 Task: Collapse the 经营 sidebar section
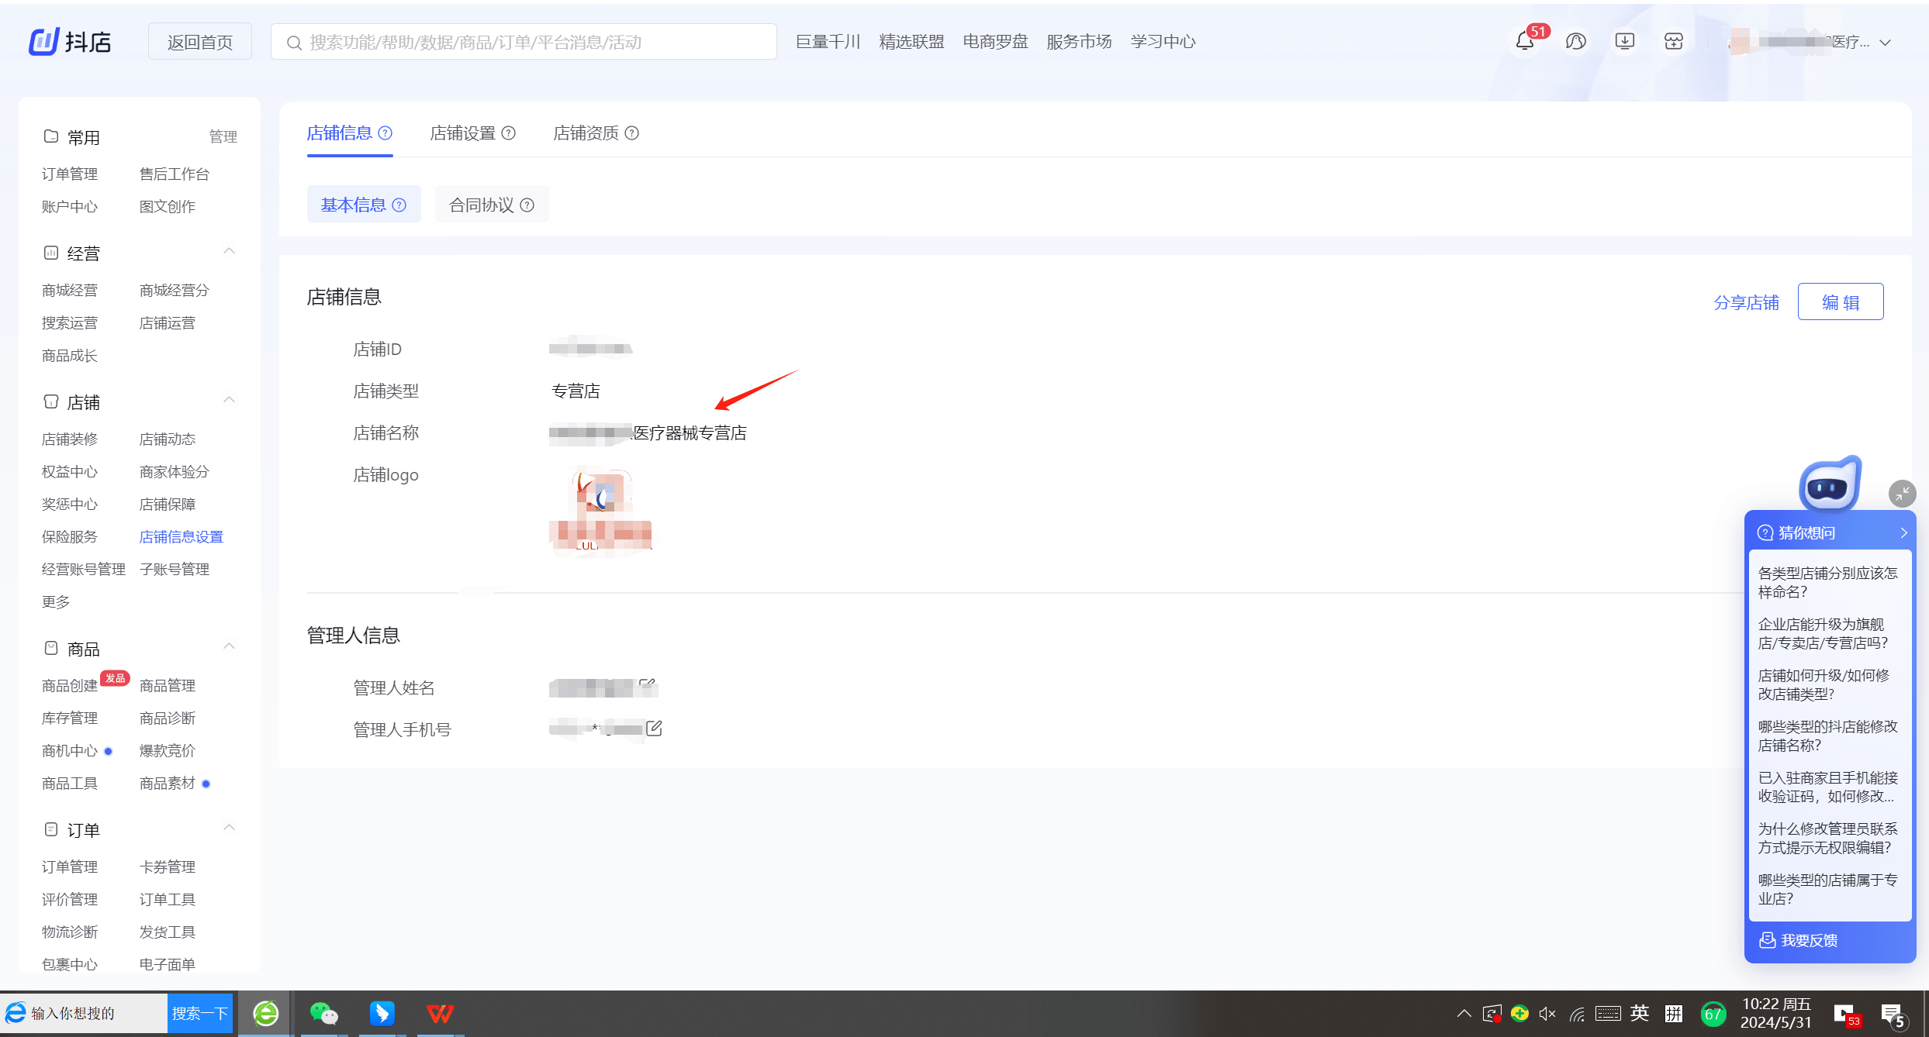(229, 251)
